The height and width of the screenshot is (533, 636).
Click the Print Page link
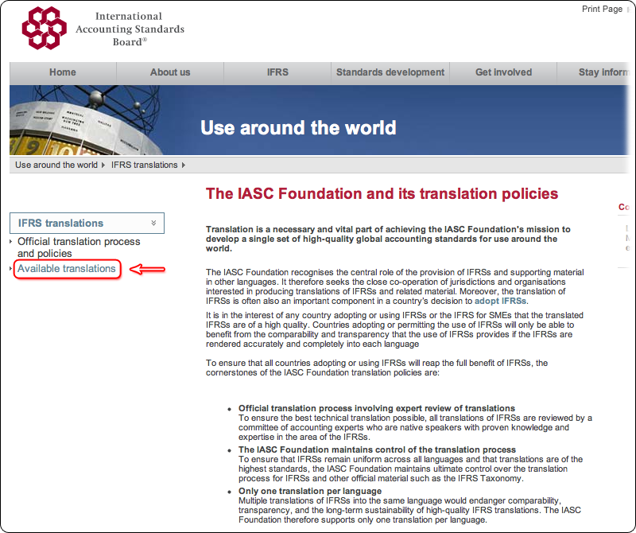602,9
